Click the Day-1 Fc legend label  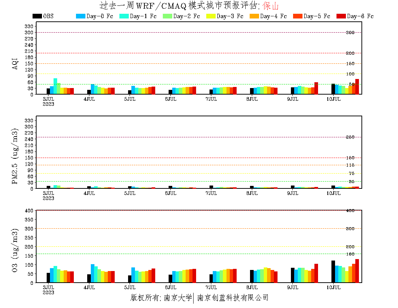click(x=143, y=16)
